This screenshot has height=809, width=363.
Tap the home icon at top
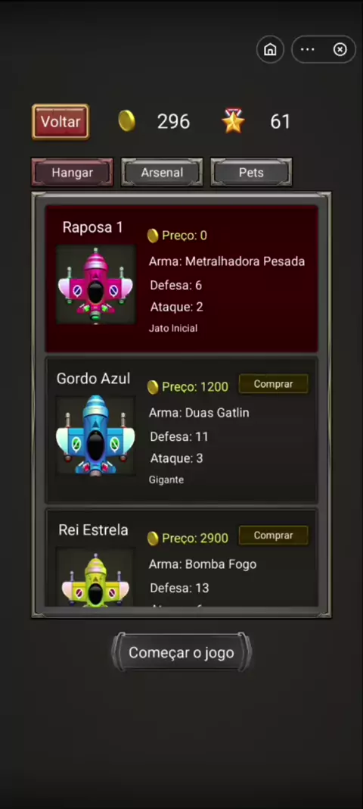(270, 49)
